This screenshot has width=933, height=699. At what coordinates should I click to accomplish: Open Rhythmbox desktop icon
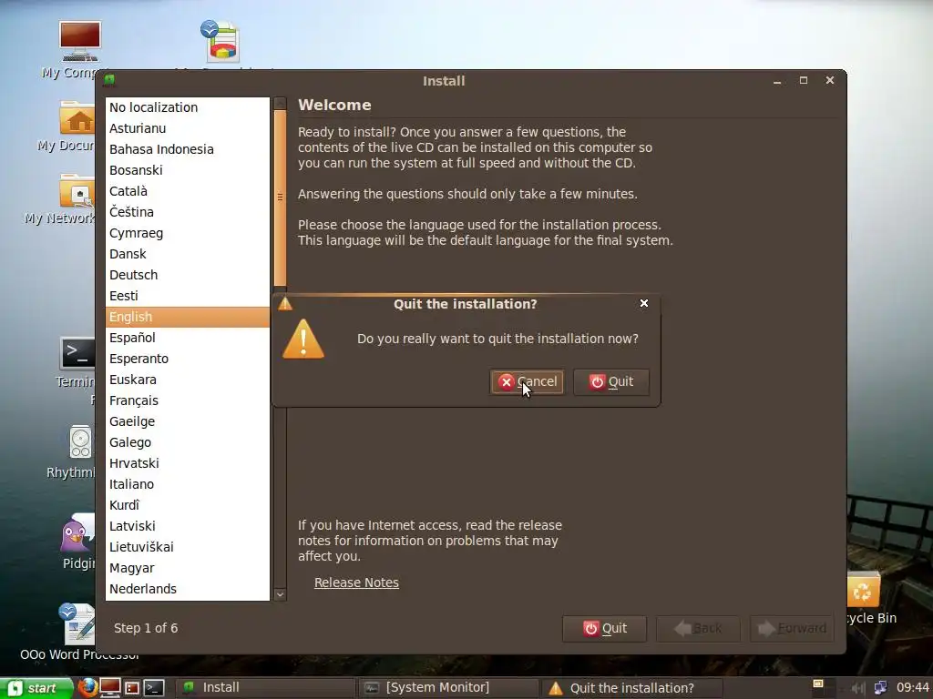80,442
